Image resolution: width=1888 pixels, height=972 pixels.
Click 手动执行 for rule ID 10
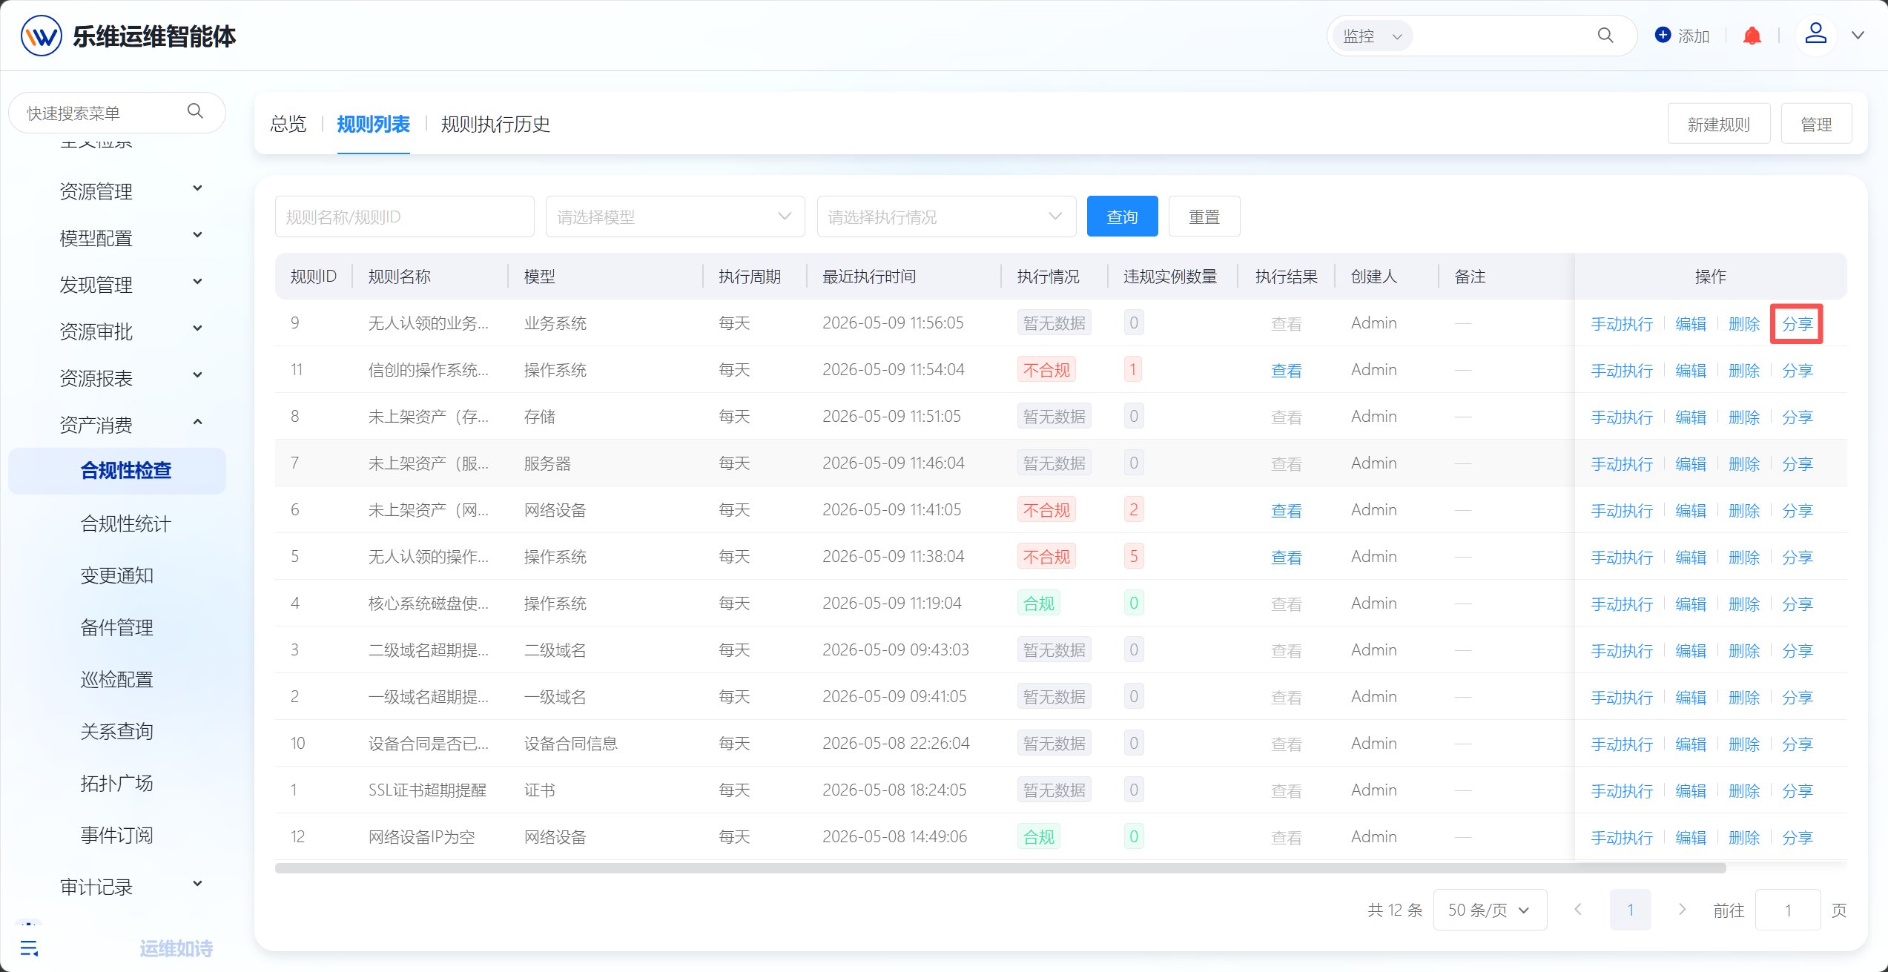point(1622,744)
